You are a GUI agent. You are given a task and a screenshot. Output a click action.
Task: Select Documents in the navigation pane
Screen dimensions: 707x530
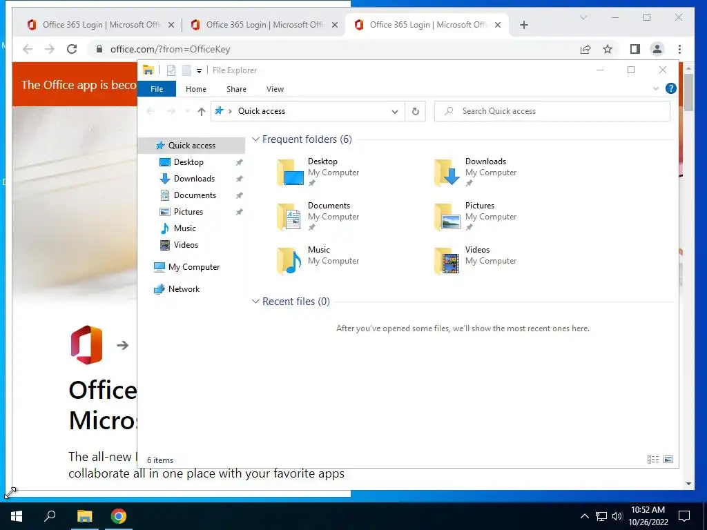coord(195,195)
